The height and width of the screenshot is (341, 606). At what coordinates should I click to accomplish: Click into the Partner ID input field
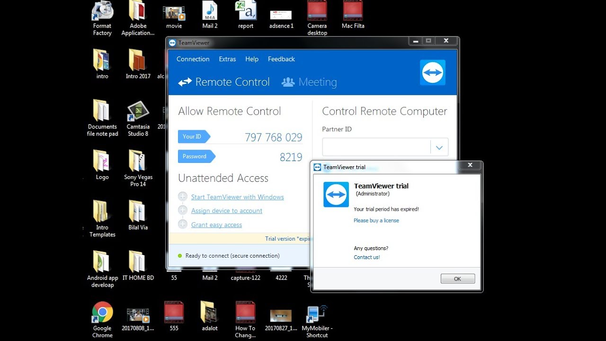[x=376, y=147]
